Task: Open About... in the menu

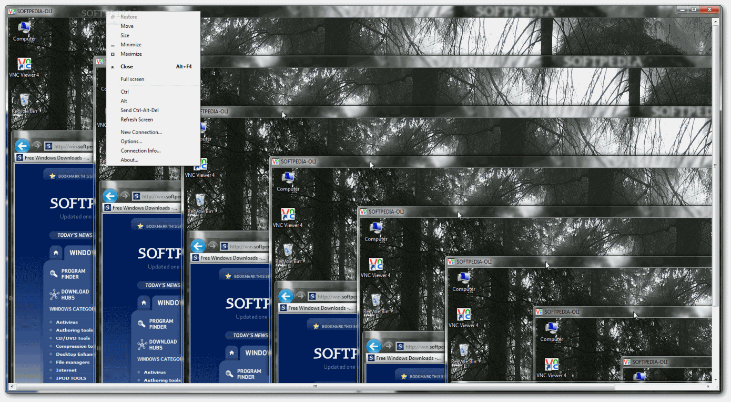Action: [x=153, y=160]
